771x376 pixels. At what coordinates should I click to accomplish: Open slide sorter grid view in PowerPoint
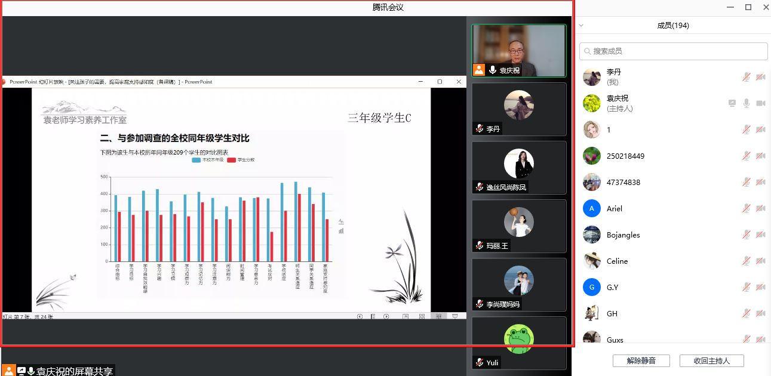click(x=422, y=316)
